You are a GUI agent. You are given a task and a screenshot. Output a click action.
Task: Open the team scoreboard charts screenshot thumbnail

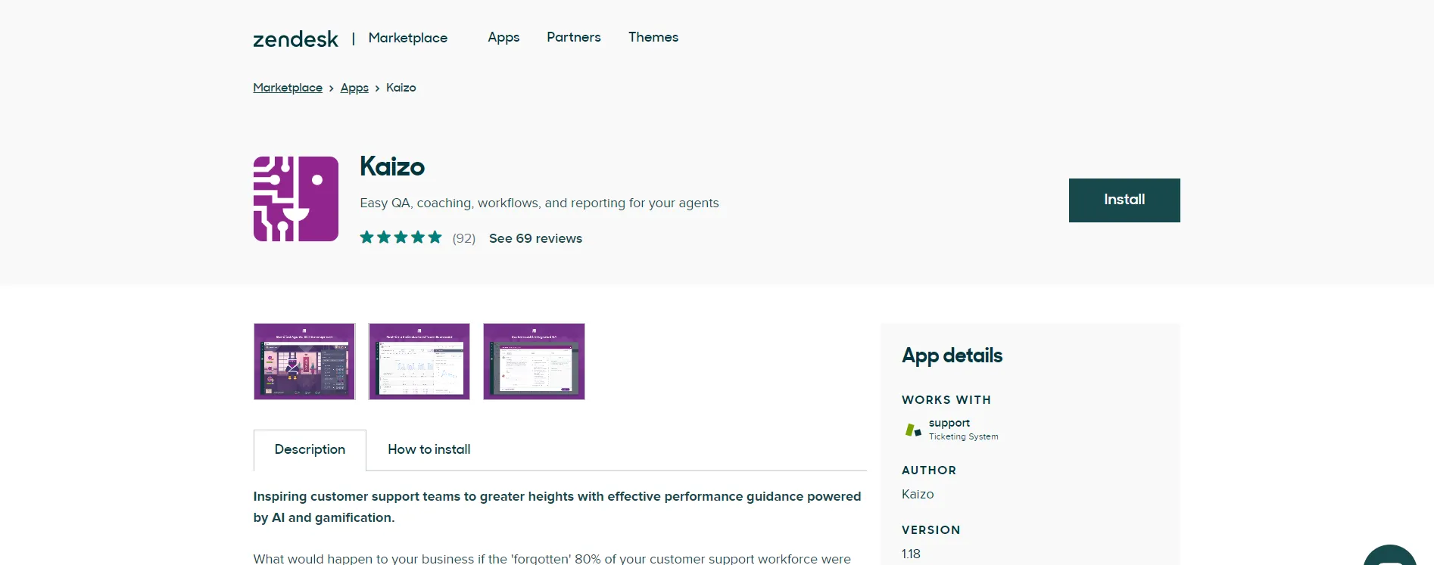[419, 362]
